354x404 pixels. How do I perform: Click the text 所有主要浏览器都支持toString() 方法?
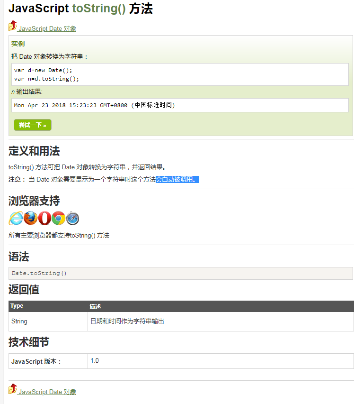[x=59, y=235]
